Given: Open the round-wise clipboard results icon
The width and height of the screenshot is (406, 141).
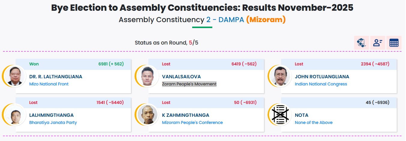Looking at the screenshot, I should (361, 43).
